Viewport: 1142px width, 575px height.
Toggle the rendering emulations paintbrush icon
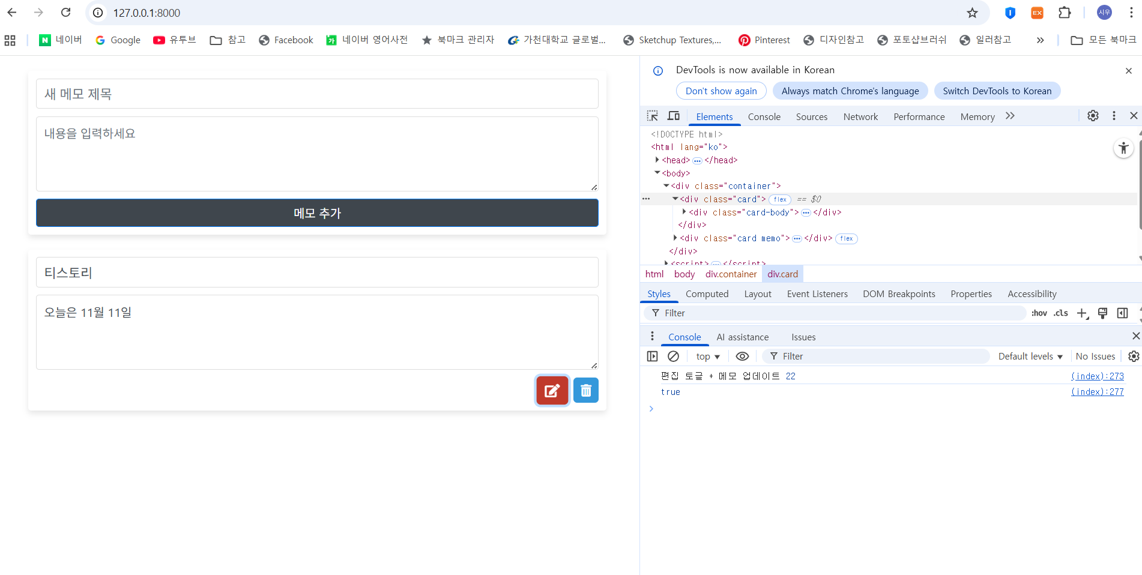1102,313
